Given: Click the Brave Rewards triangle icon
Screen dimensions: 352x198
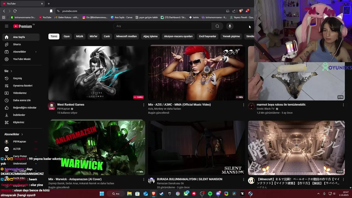Looking at the screenshot, I should coord(247,11).
